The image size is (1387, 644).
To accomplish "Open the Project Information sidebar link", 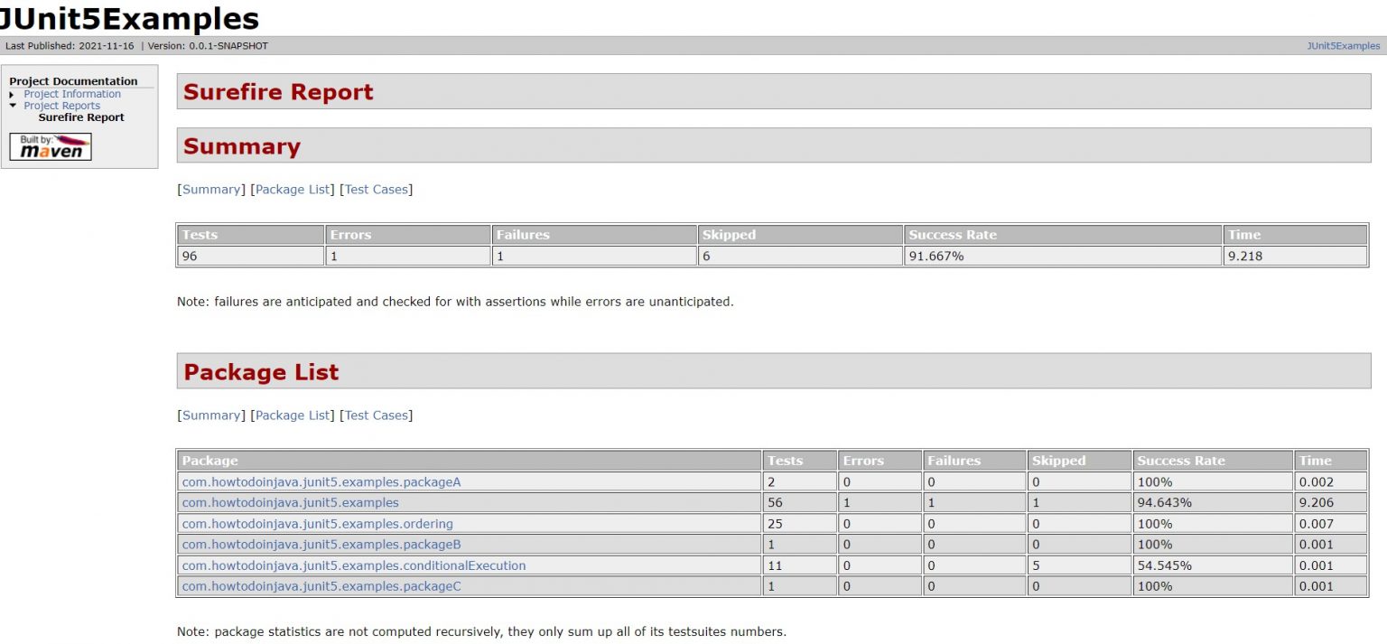I will point(72,93).
